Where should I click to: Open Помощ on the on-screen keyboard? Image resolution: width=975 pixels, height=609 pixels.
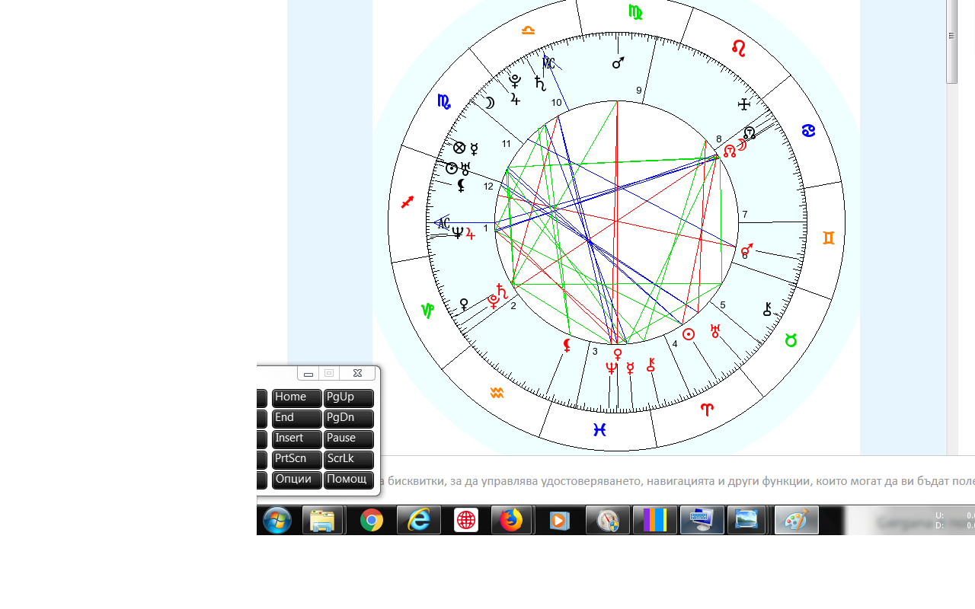(348, 480)
